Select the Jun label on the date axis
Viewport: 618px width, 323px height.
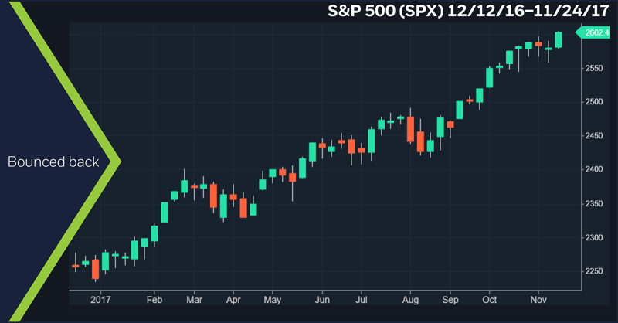click(x=322, y=298)
